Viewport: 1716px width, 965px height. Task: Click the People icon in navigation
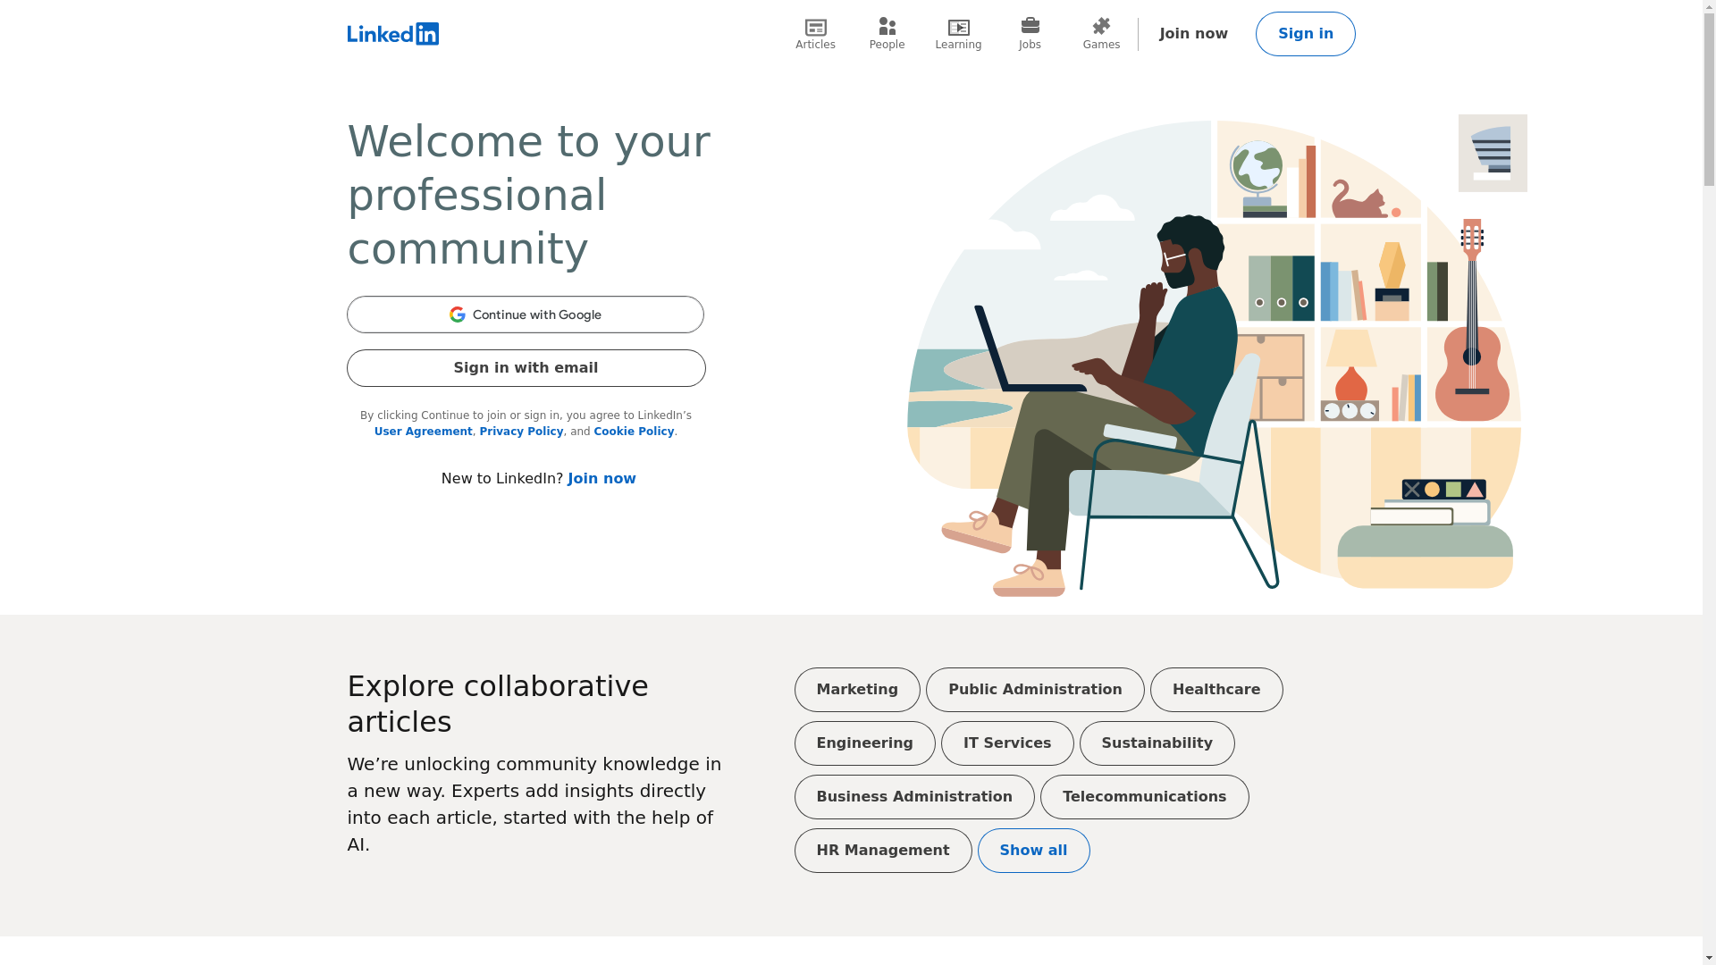coord(887,33)
